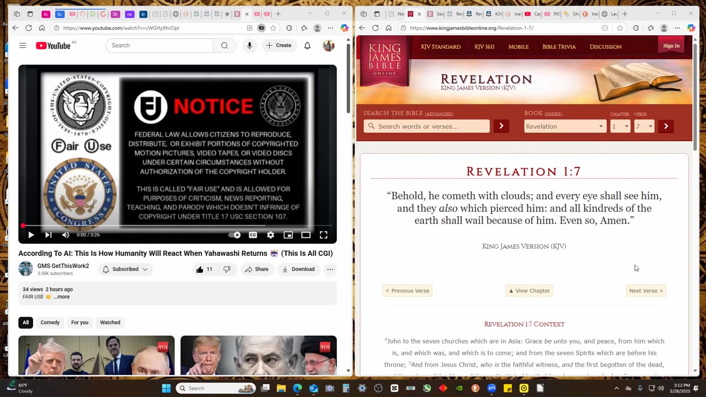
Task: Go to the Next Verse
Action: tap(646, 291)
